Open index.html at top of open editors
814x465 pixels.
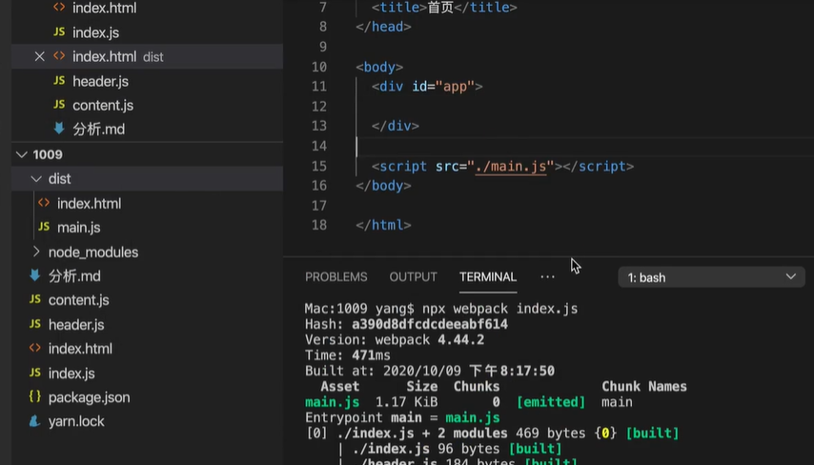(x=104, y=8)
